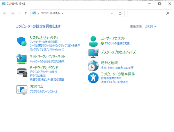Open プログラム category heading link
174x132 pixels.
pyautogui.click(x=36, y=87)
